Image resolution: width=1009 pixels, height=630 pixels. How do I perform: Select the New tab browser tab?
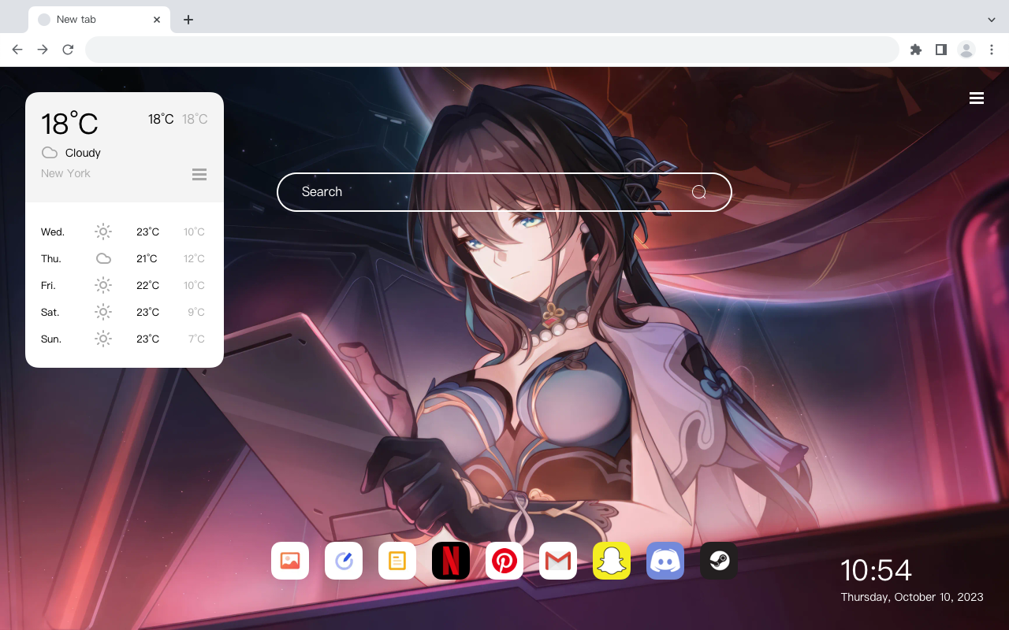coord(99,20)
